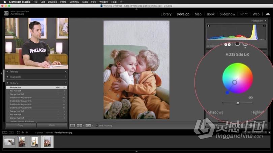Click the adjustment badge on third filmstrip thumbnail
This screenshot has height=153, width=273.
[36, 145]
